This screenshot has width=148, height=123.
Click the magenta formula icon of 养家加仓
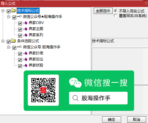pyautogui.click(x=26, y=60)
